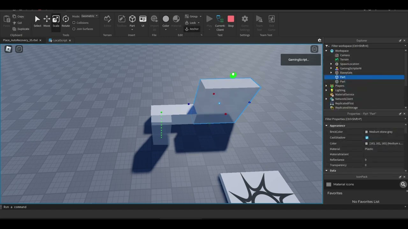The height and width of the screenshot is (229, 408).
Task: Collapse the Appearance properties section
Action: [x=326, y=126]
